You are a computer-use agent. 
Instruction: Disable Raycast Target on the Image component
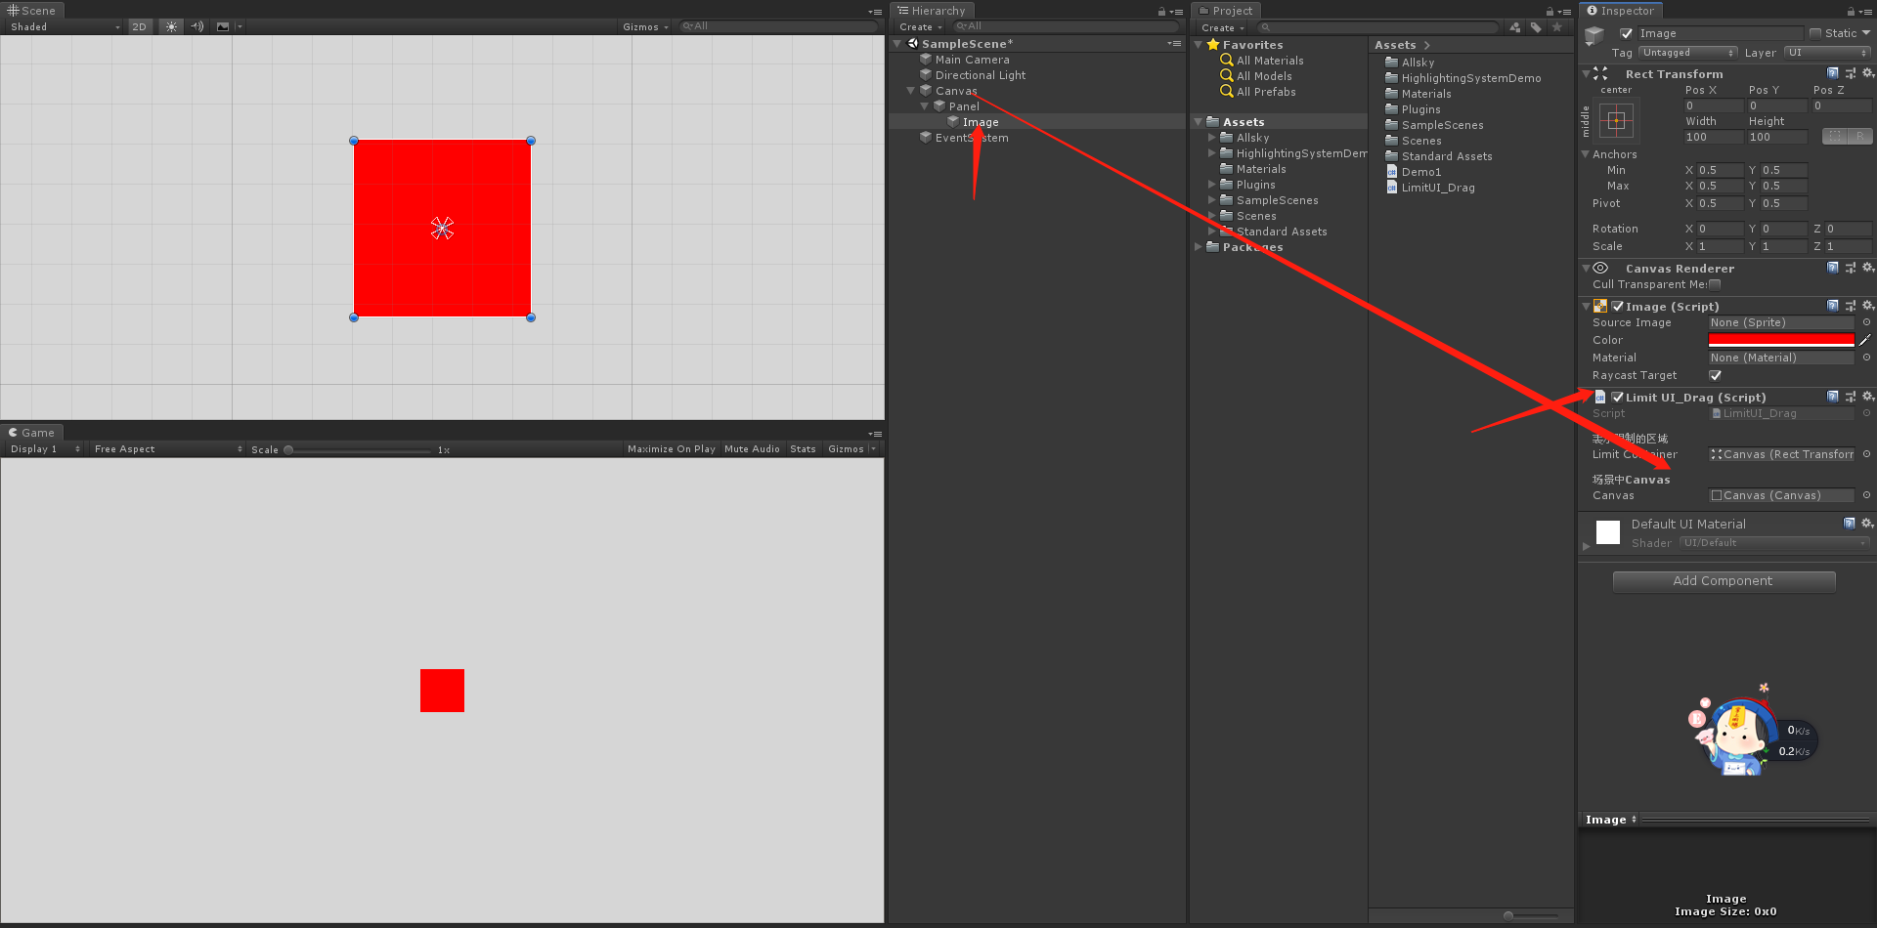tap(1716, 375)
